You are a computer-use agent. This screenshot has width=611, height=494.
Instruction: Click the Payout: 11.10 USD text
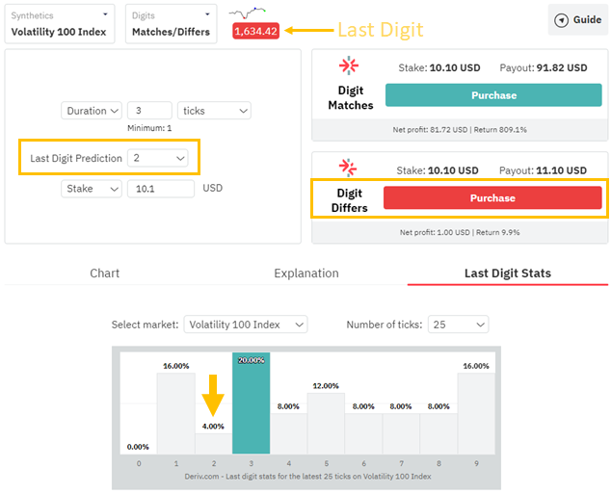543,170
